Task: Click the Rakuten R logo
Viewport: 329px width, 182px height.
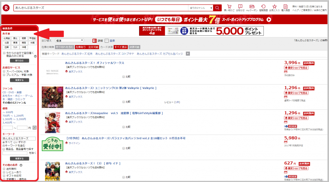Action: tap(6, 8)
